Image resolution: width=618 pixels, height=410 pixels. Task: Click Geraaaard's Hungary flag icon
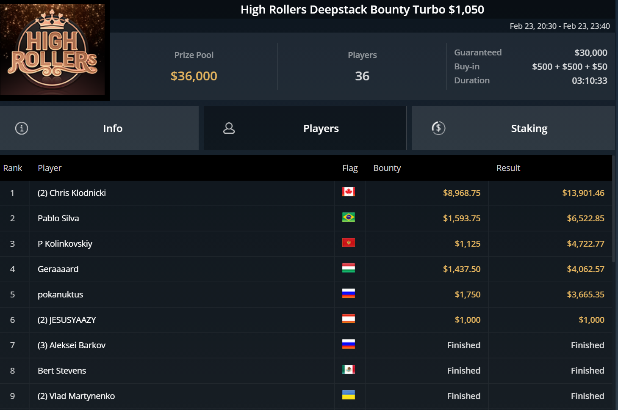[x=348, y=268]
